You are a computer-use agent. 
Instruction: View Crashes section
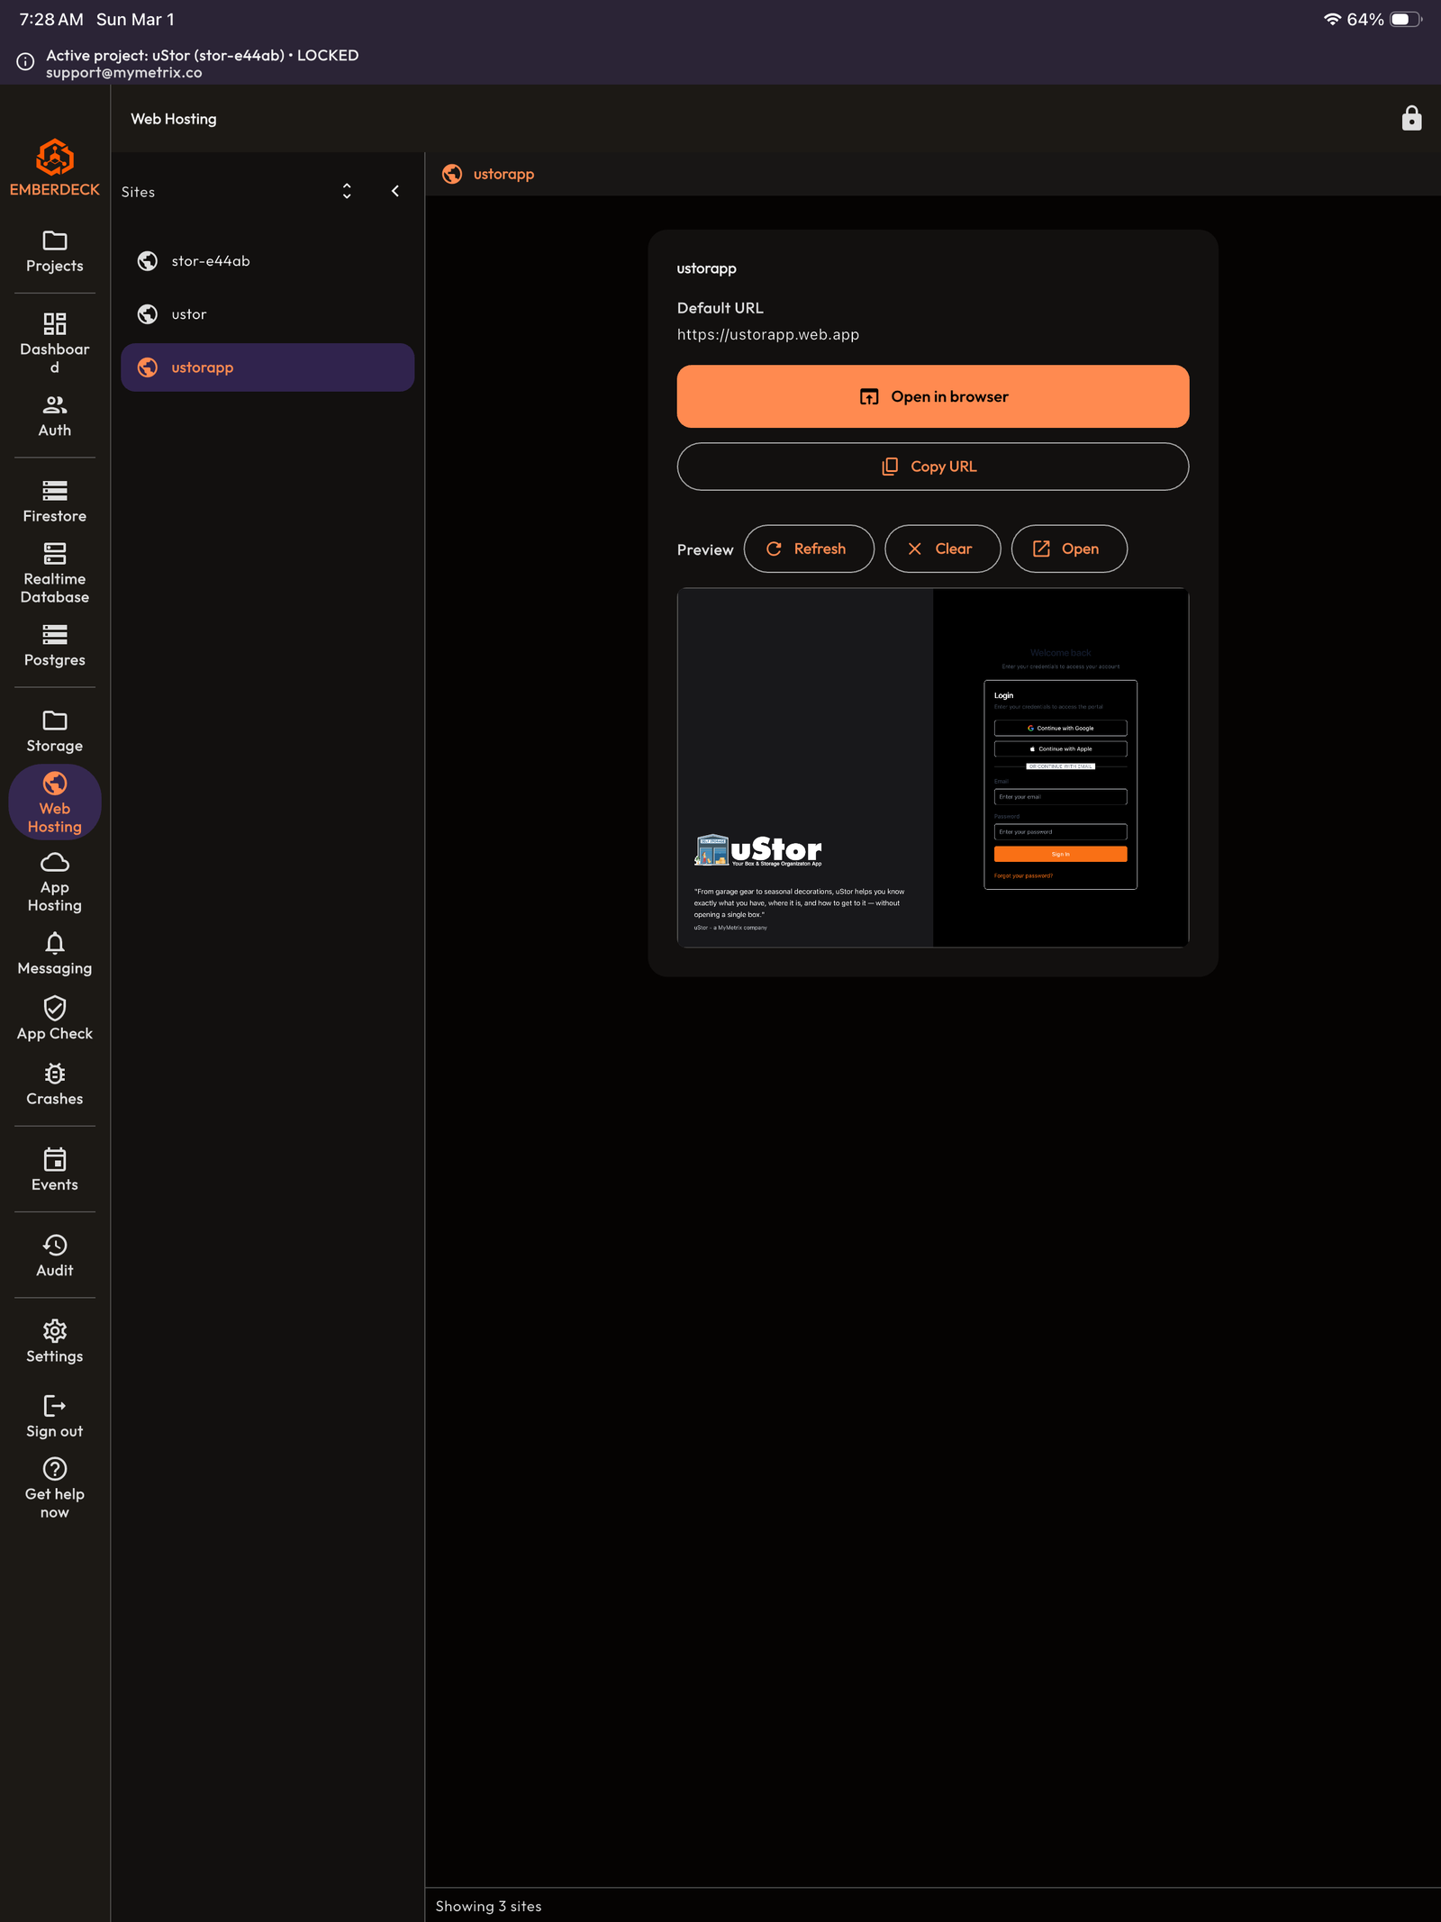[x=54, y=1083]
